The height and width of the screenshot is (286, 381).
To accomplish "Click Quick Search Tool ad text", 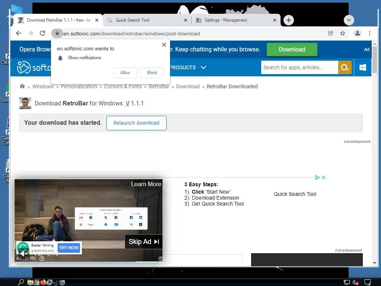I will [295, 194].
